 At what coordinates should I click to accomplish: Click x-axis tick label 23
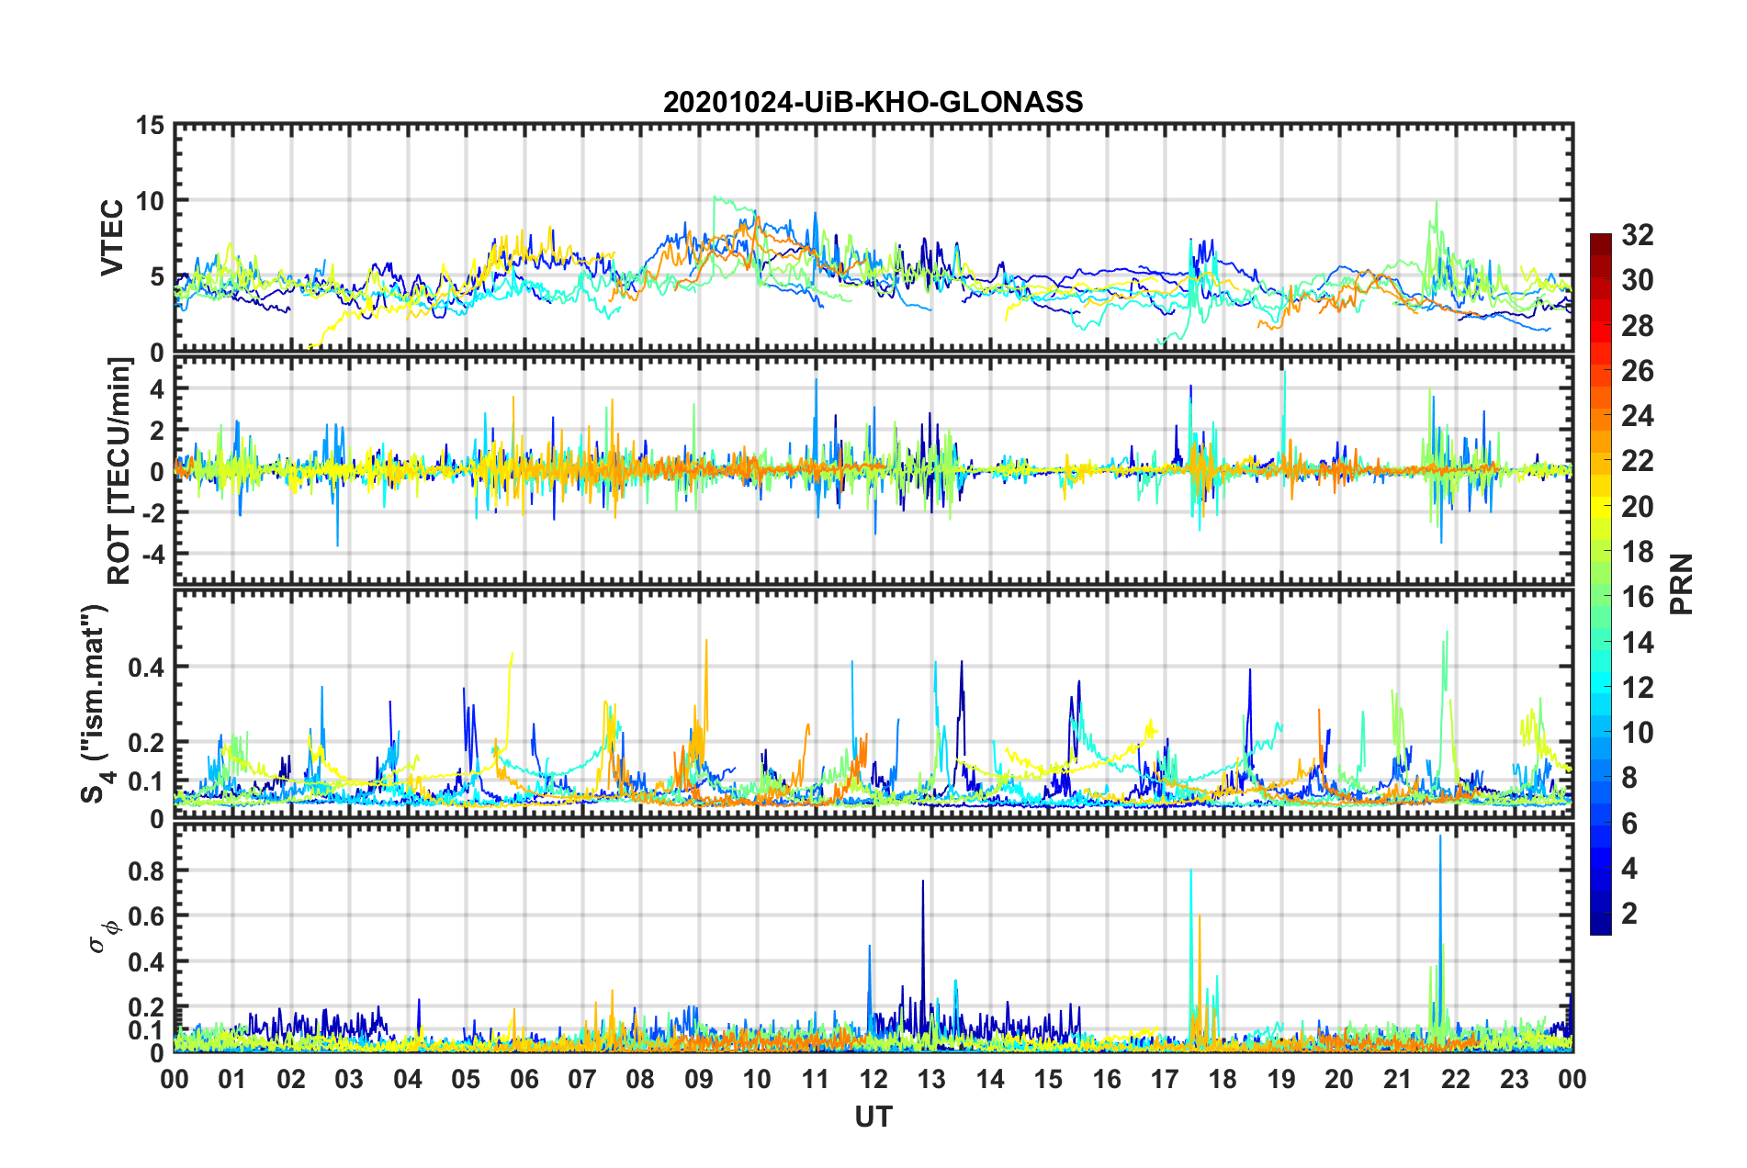(1515, 1079)
